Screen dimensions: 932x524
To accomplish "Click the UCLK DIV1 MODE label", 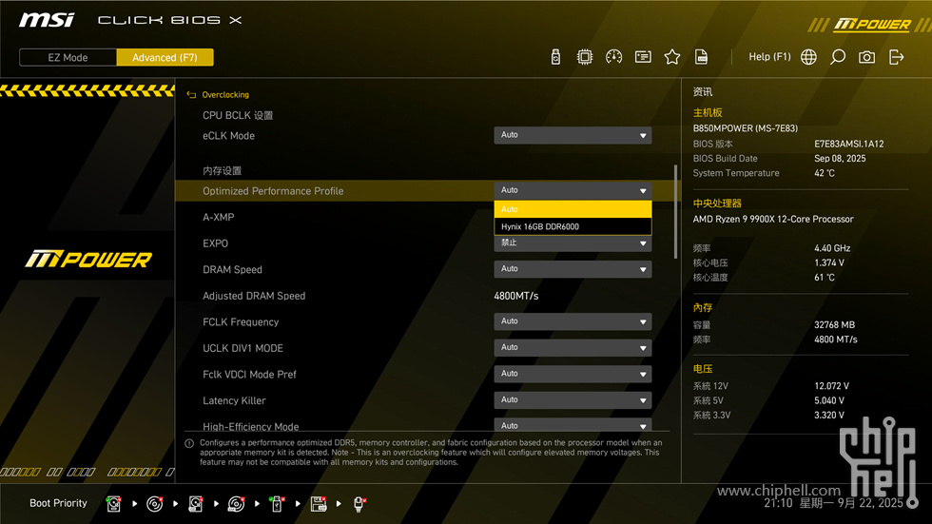I will coord(243,348).
